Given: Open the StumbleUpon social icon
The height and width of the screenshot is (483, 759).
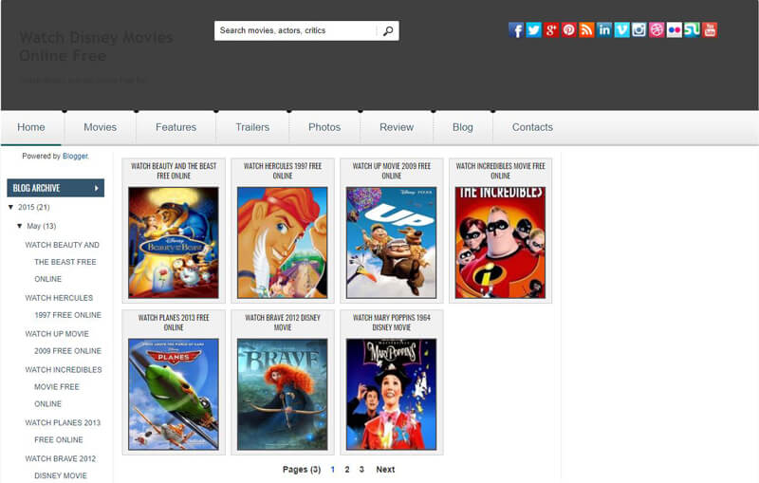Looking at the screenshot, I should click(x=692, y=30).
